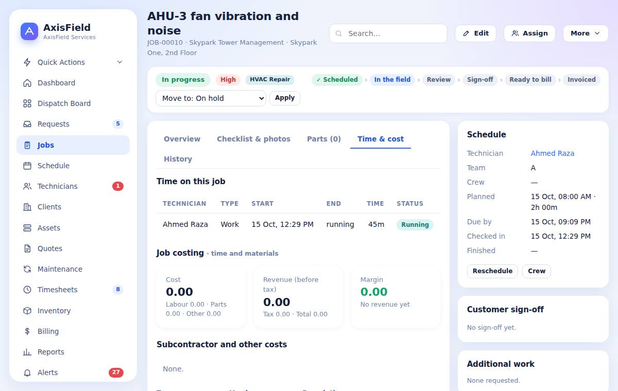
Task: Click the Dispatch Board grid icon
Action: tap(27, 103)
